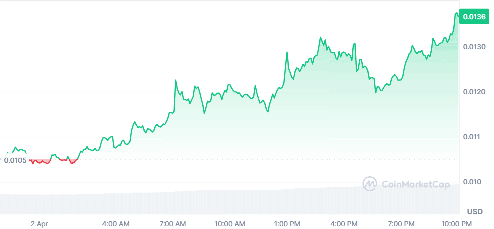Click the CoinMarketCap watermark text
This screenshot has width=494, height=229.
pos(415,184)
